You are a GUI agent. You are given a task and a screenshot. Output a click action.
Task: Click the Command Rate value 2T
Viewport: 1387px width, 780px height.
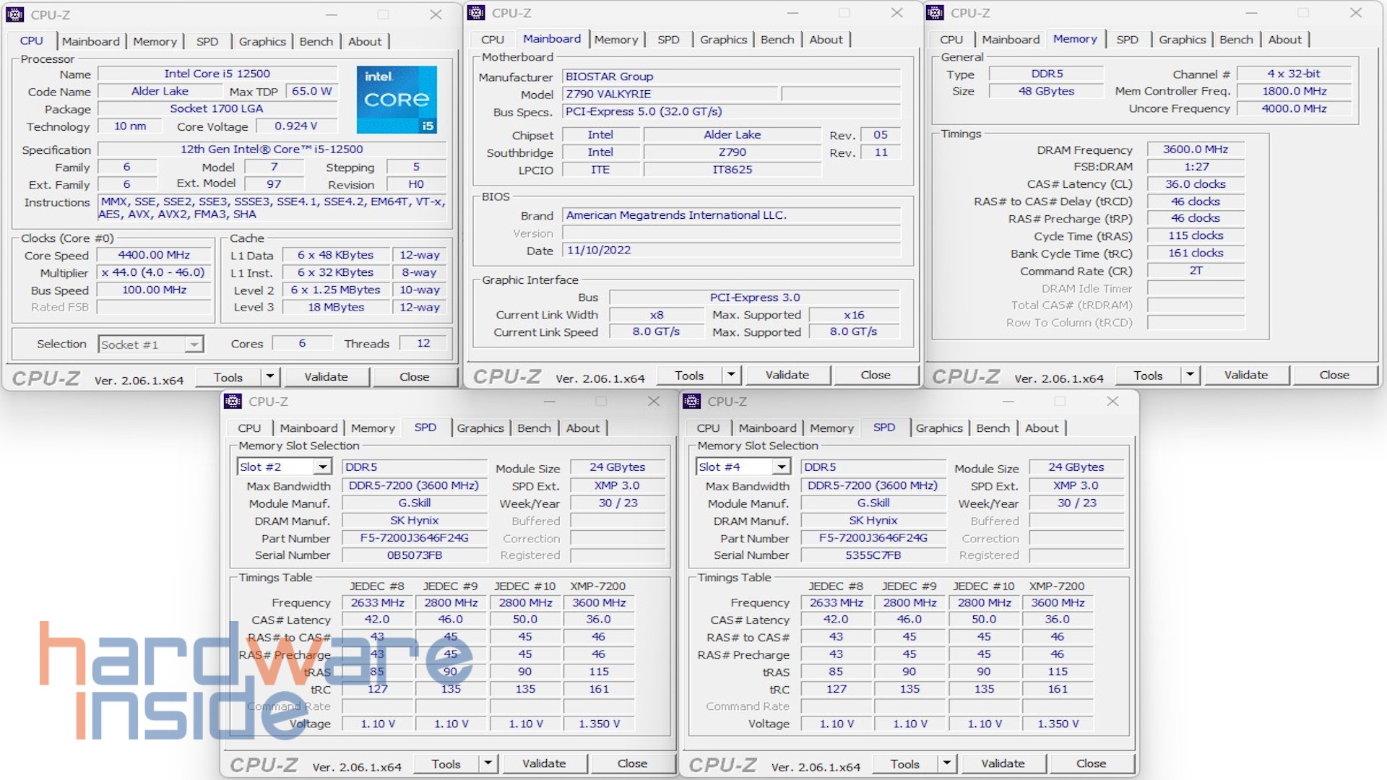(x=1196, y=271)
